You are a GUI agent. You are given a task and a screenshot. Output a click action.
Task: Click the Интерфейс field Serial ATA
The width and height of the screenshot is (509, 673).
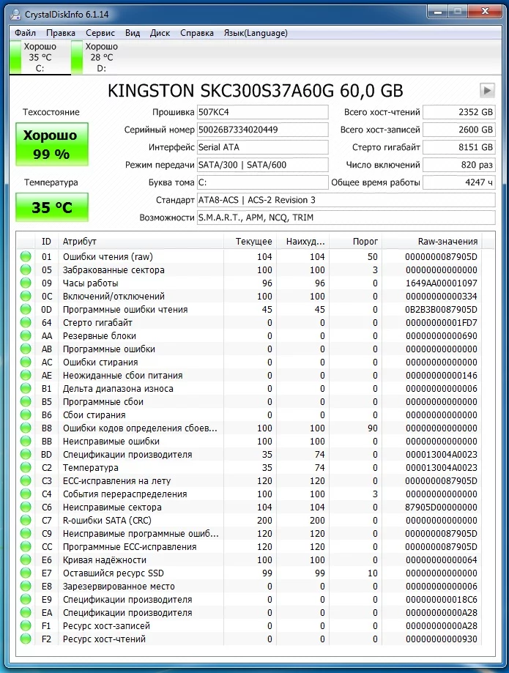point(263,147)
